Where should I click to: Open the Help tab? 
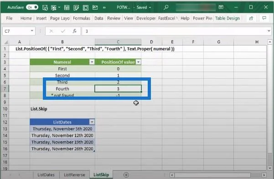coord(185,18)
